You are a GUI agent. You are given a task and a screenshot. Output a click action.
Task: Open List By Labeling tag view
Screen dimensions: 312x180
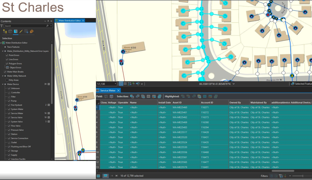32,31
